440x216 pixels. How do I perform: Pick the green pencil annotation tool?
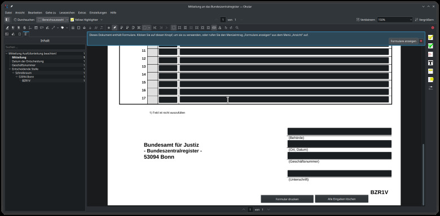pyautogui.click(x=430, y=46)
